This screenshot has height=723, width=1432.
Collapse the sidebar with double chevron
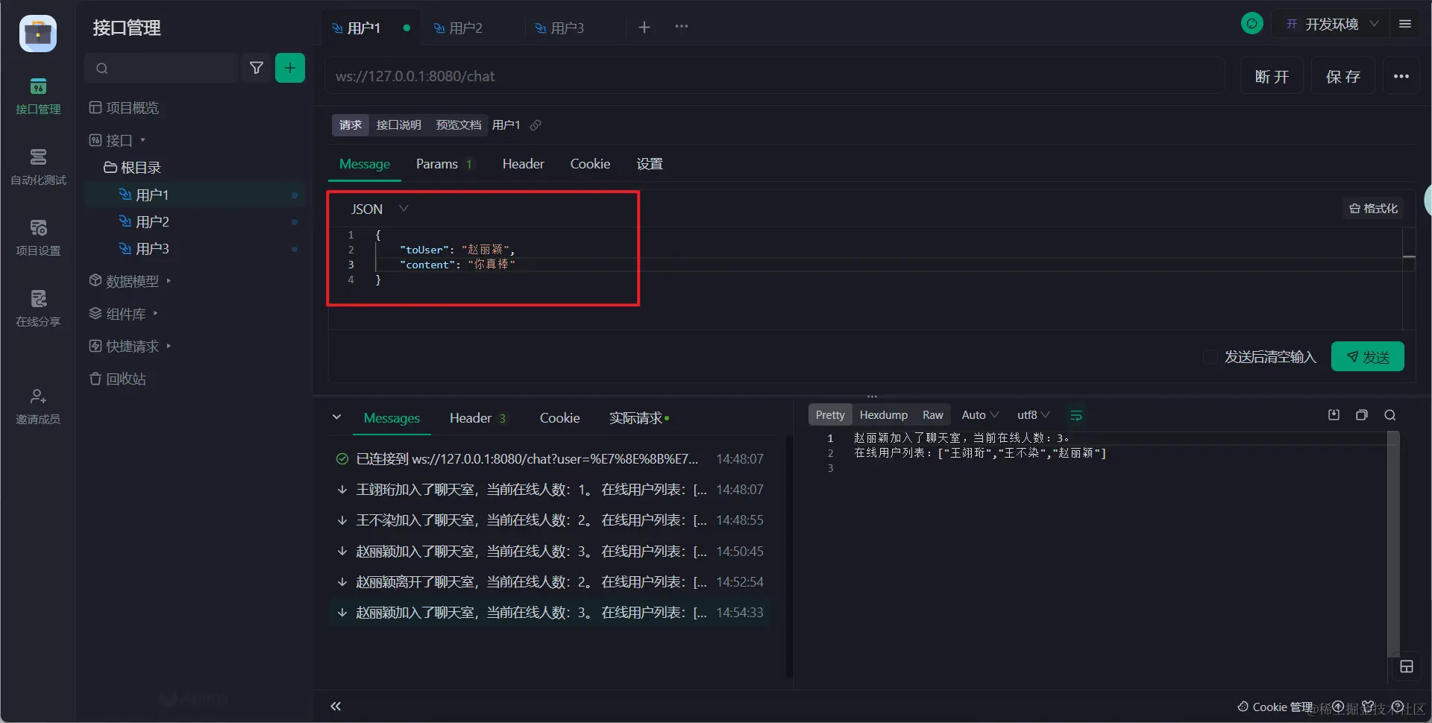[336, 706]
